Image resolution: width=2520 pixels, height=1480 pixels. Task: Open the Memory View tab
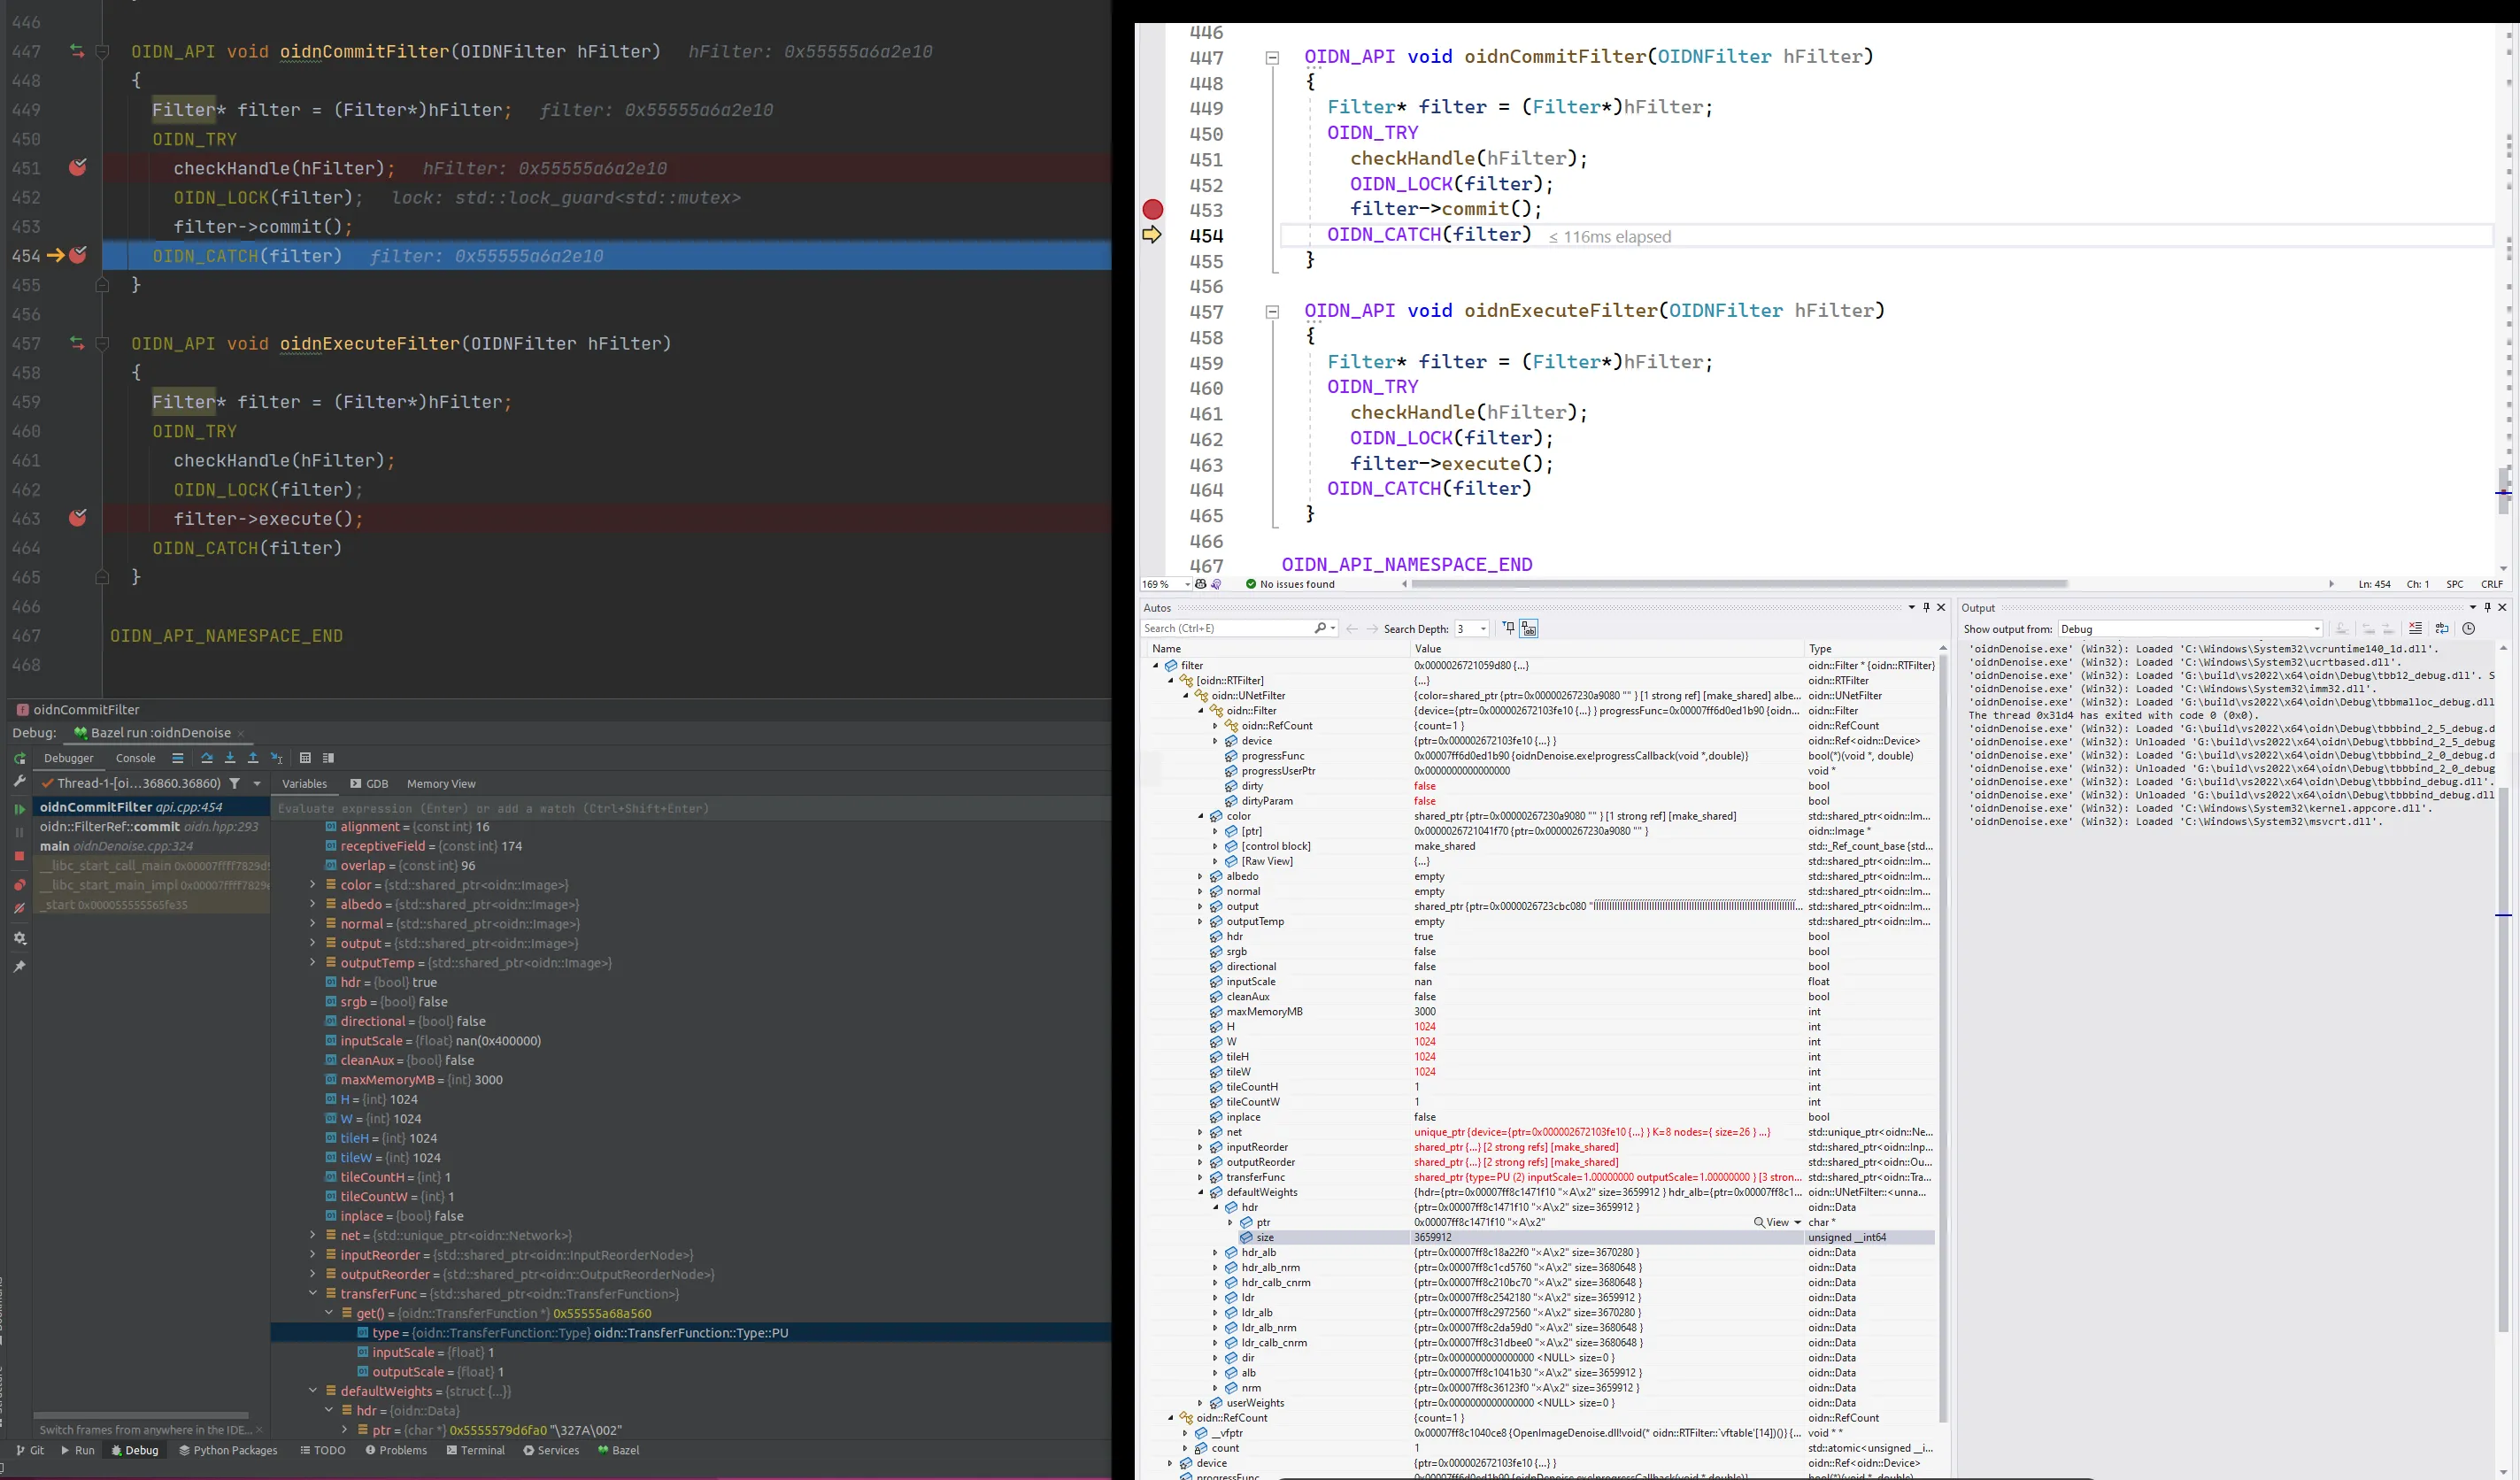(x=441, y=784)
